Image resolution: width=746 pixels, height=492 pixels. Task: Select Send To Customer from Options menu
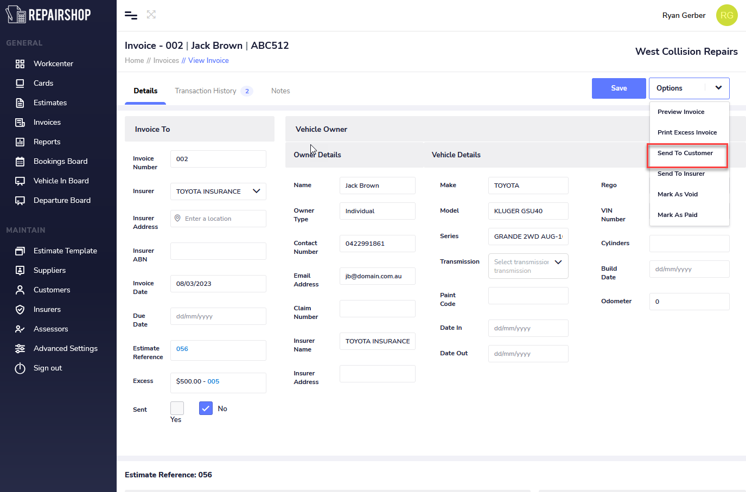click(x=685, y=154)
